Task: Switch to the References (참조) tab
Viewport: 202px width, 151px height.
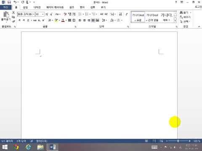Action: (72, 7)
